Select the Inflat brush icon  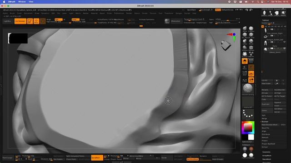[245, 41]
